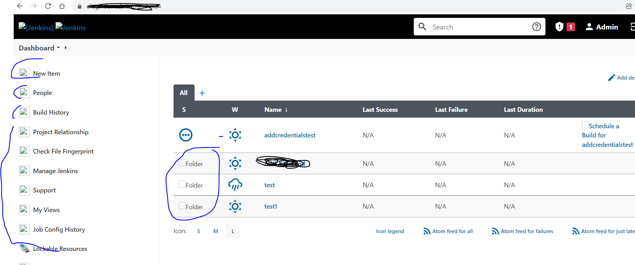
Task: Open security warnings shield icon
Action: coord(559,27)
